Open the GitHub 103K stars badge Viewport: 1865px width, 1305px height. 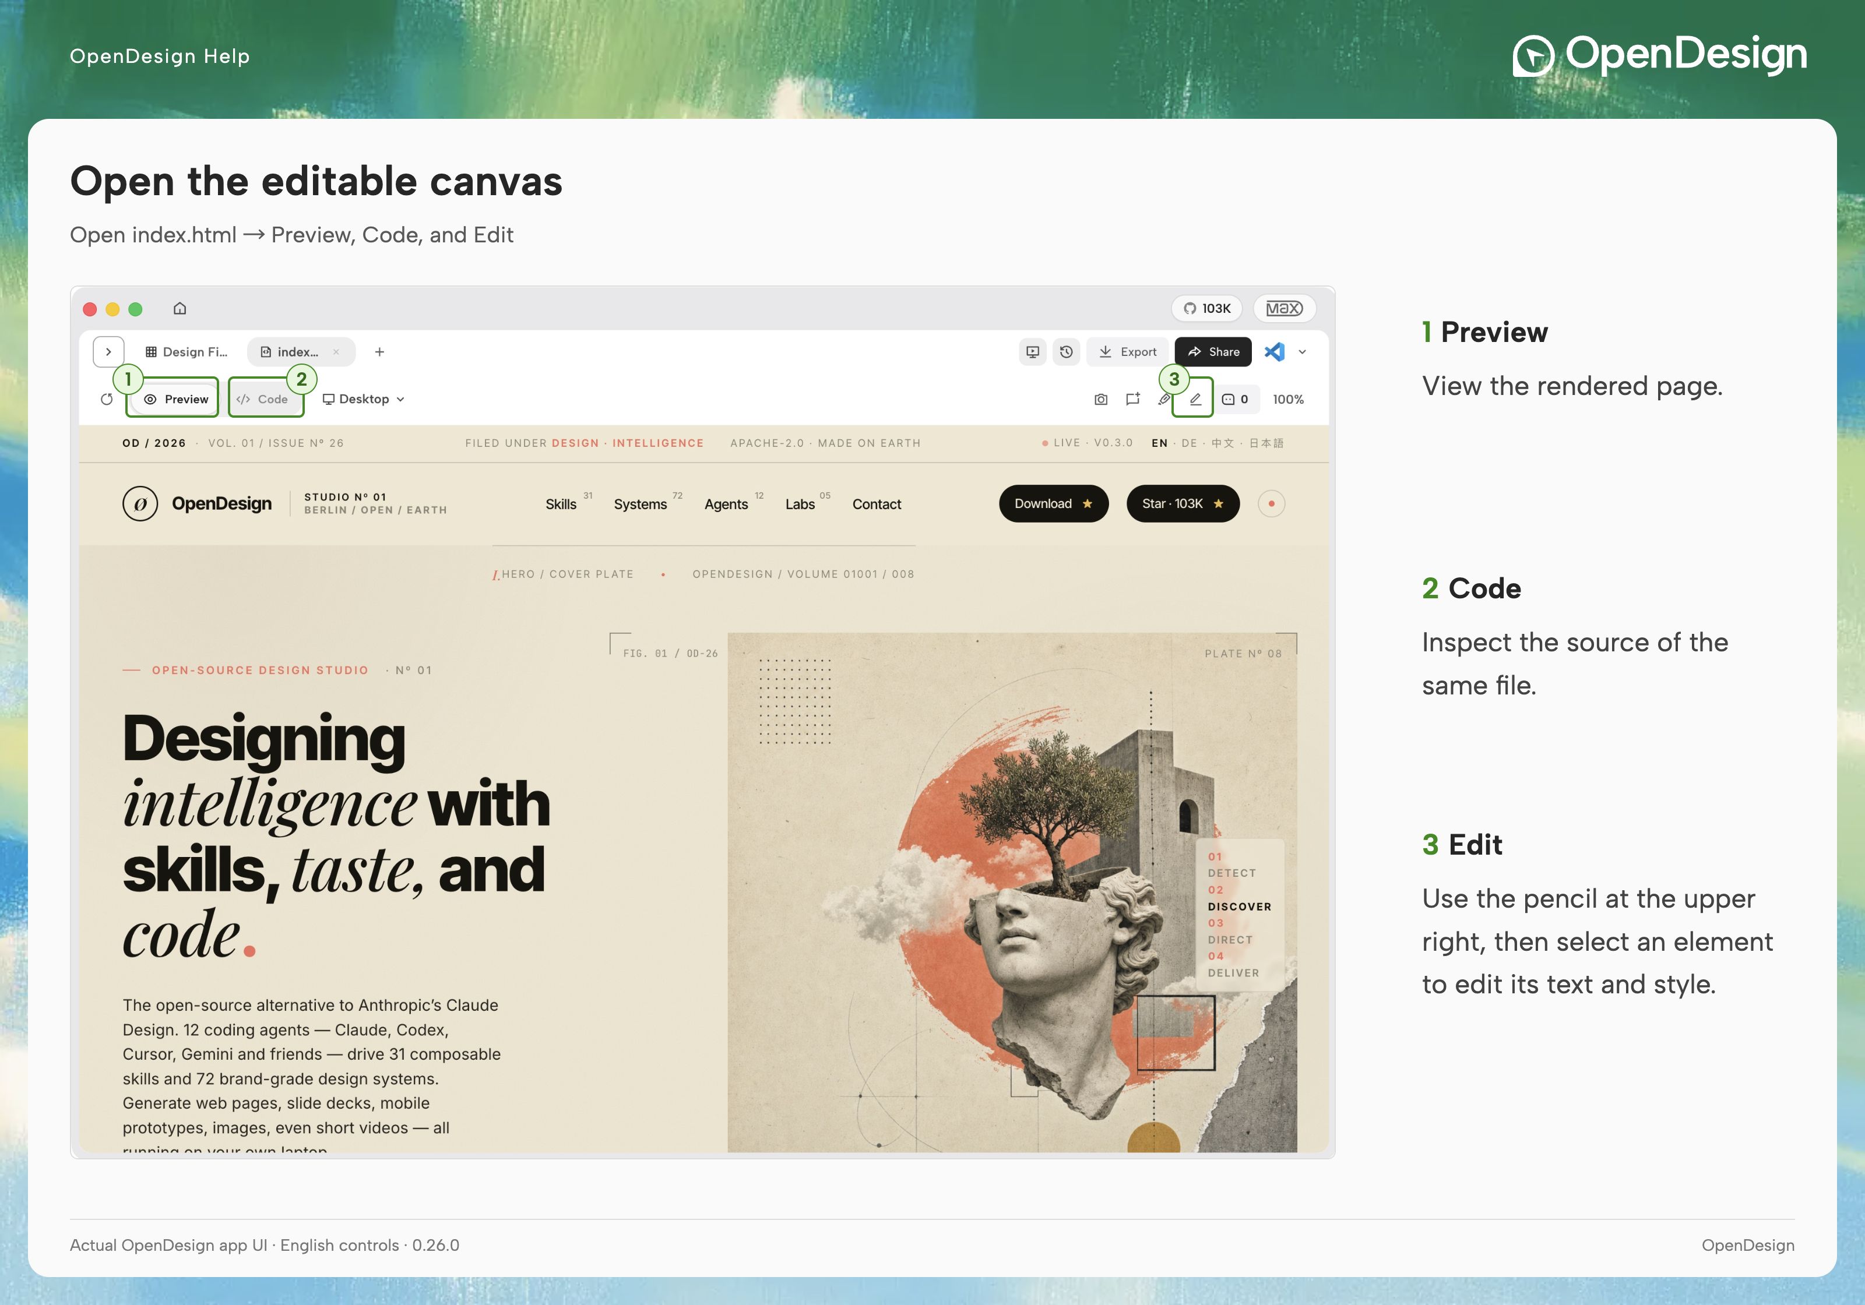pyautogui.click(x=1207, y=309)
